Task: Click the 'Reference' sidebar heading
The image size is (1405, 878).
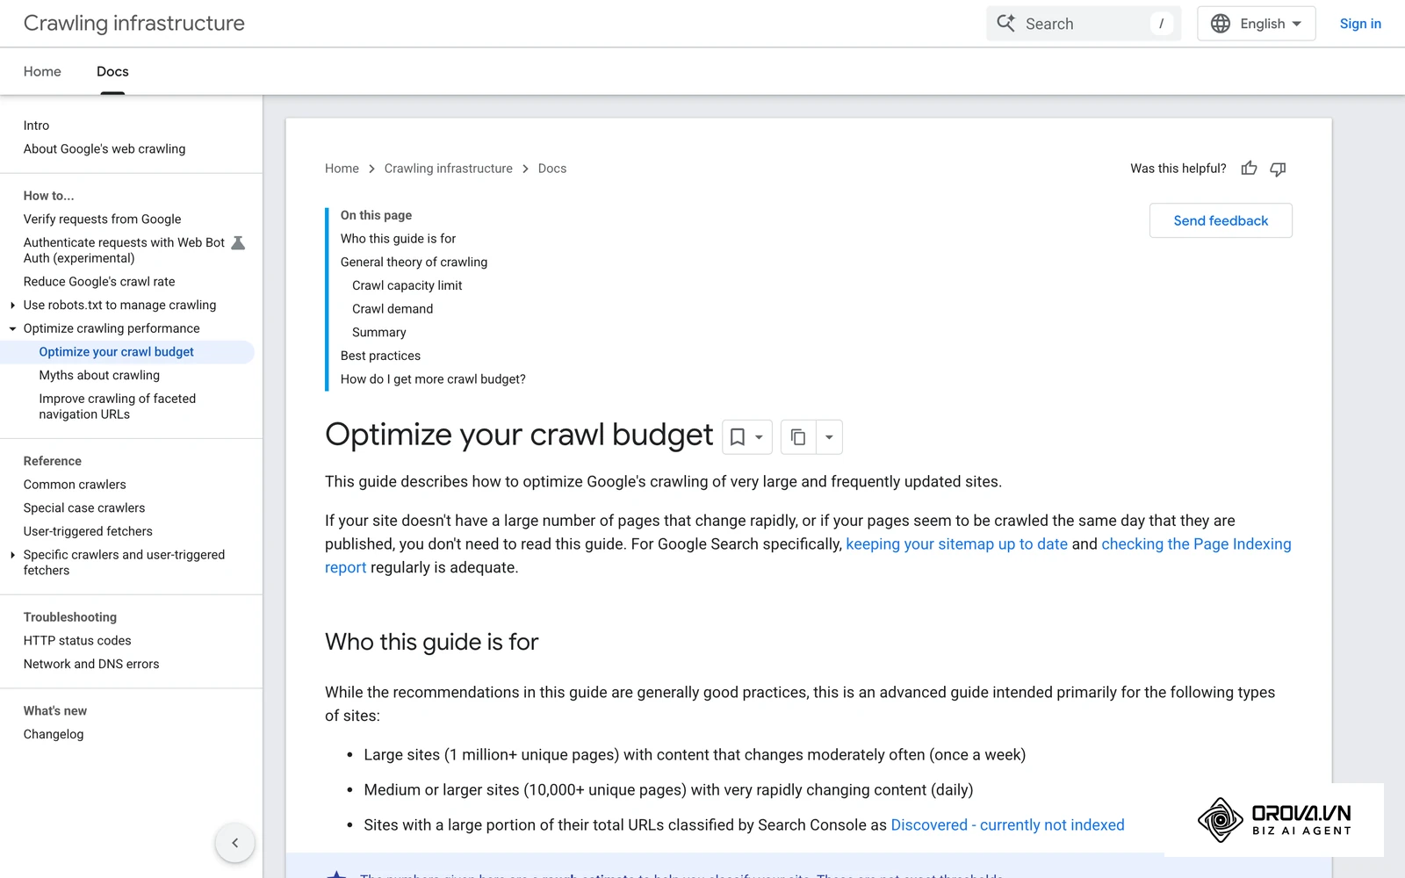Action: coord(53,461)
